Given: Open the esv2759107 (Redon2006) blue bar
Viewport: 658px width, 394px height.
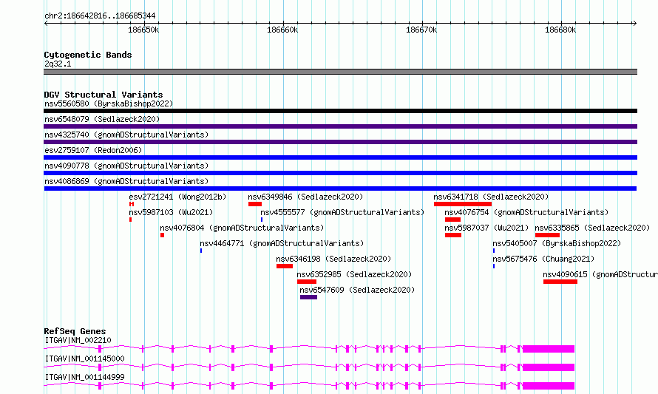Looking at the screenshot, I should [340, 157].
